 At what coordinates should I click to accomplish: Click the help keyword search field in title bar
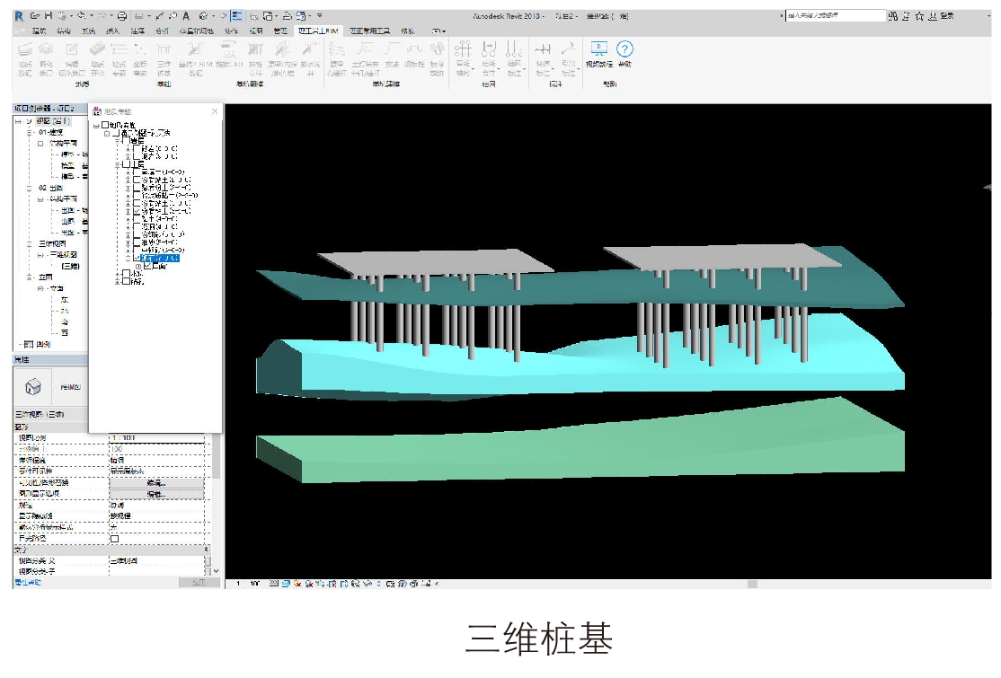coord(835,15)
